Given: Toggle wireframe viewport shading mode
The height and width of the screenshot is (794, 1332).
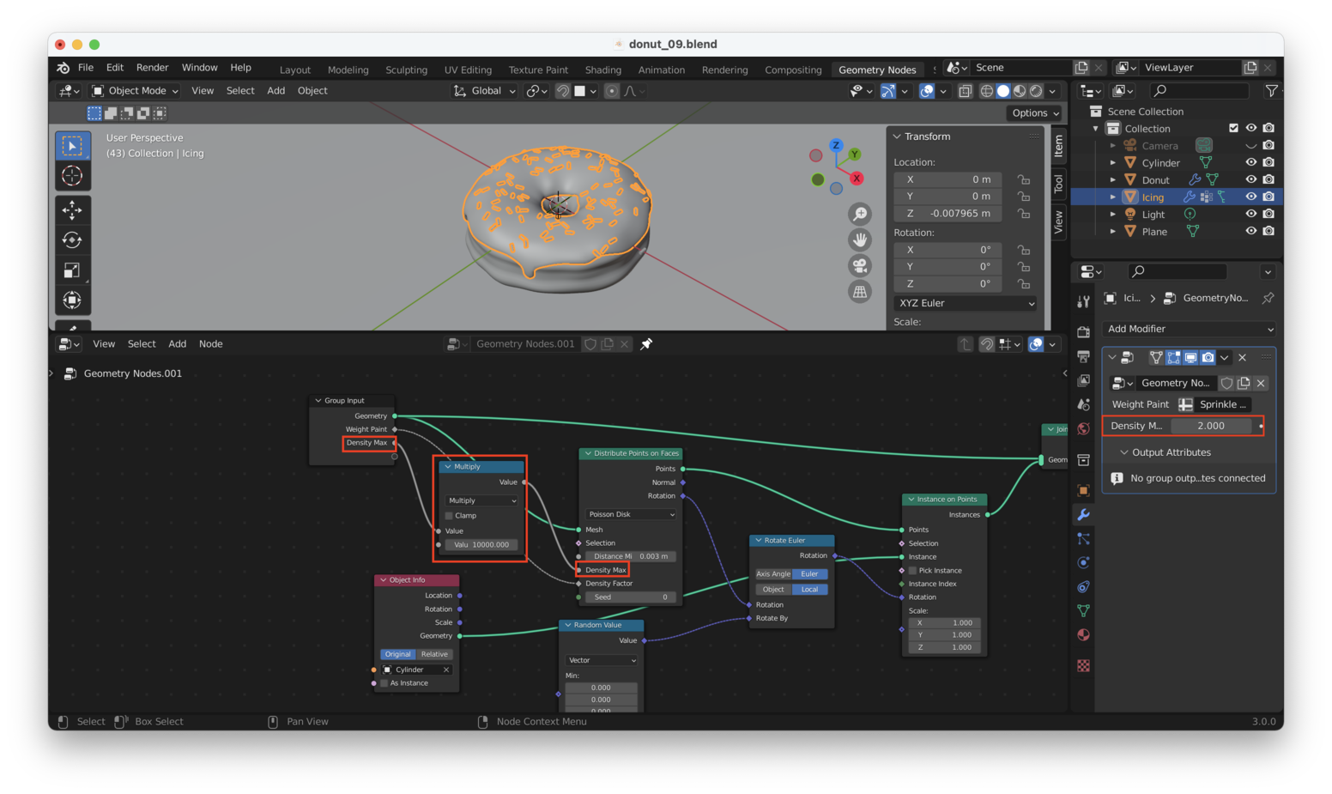Looking at the screenshot, I should [987, 90].
